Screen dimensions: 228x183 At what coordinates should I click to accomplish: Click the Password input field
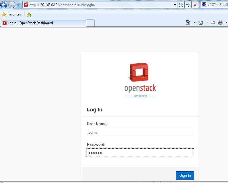pyautogui.click(x=140, y=153)
